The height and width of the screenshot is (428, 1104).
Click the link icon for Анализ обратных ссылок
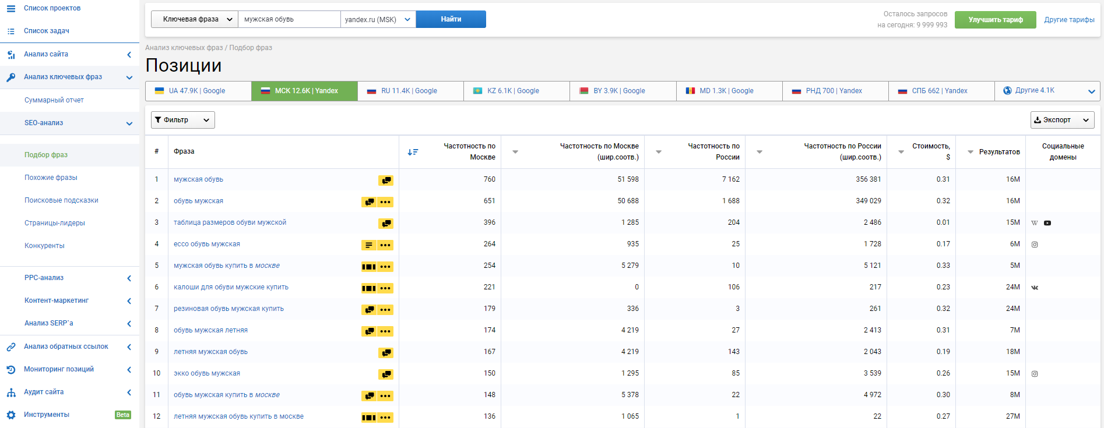point(10,347)
